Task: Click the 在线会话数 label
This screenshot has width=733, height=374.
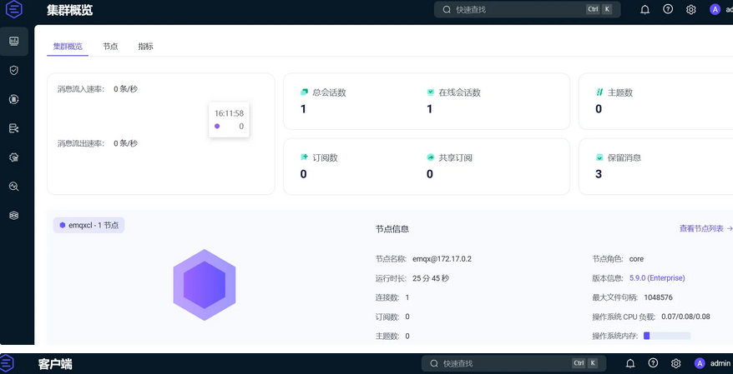Action: tap(459, 92)
